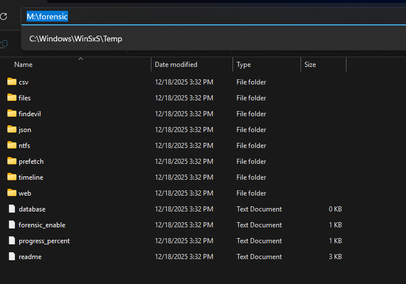Click the progress_percent file icon
The image size is (406, 284).
[x=12, y=241]
